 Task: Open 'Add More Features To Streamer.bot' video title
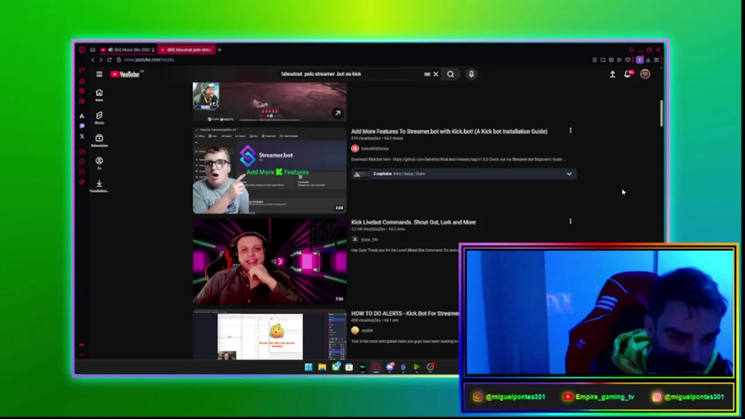(x=449, y=131)
